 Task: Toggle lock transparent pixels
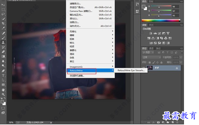(150, 63)
